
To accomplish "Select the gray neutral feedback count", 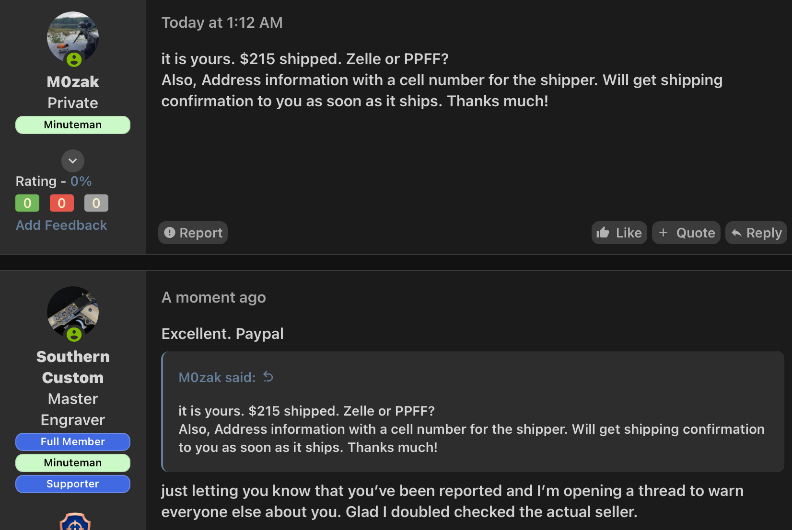I will (x=96, y=203).
